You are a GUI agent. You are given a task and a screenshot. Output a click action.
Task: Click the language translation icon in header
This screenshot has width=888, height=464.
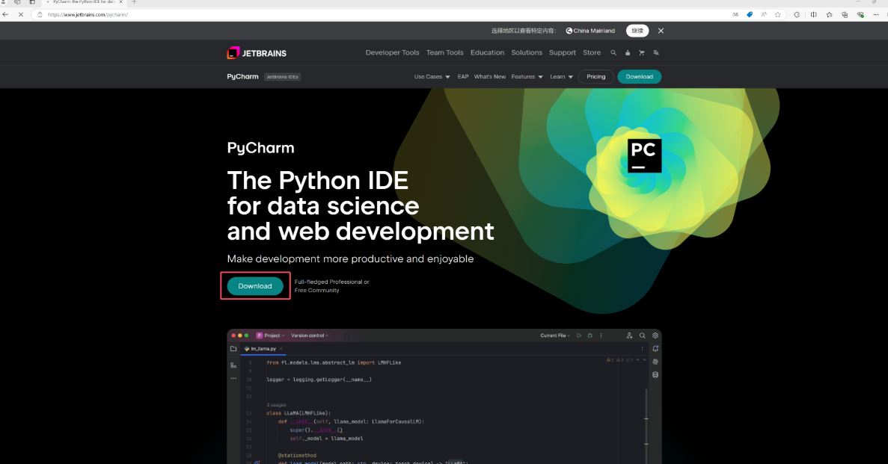[x=656, y=53]
